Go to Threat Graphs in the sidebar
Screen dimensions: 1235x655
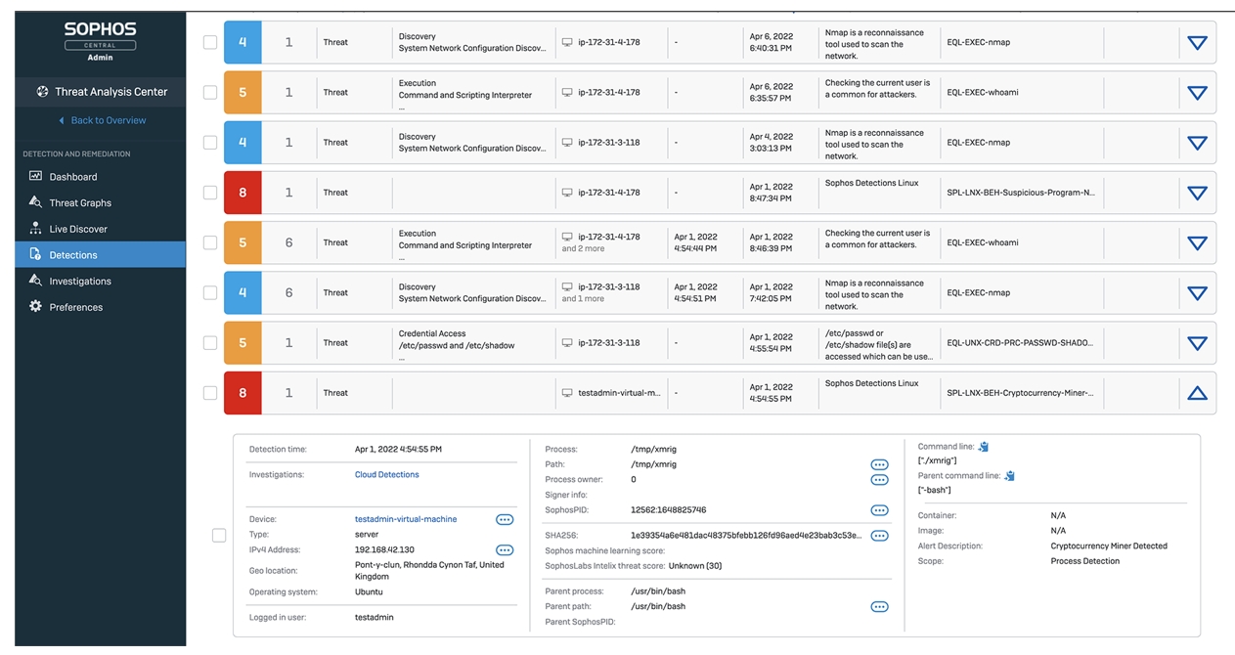[x=100, y=202]
